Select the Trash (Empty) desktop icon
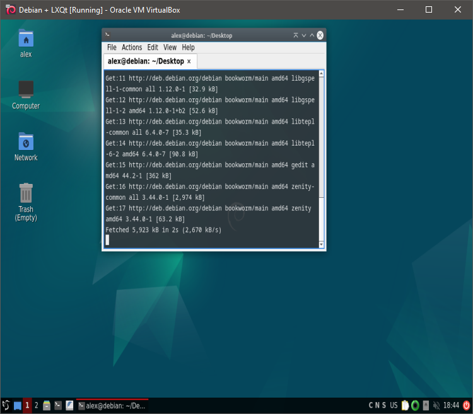This screenshot has width=473, height=414. [26, 202]
